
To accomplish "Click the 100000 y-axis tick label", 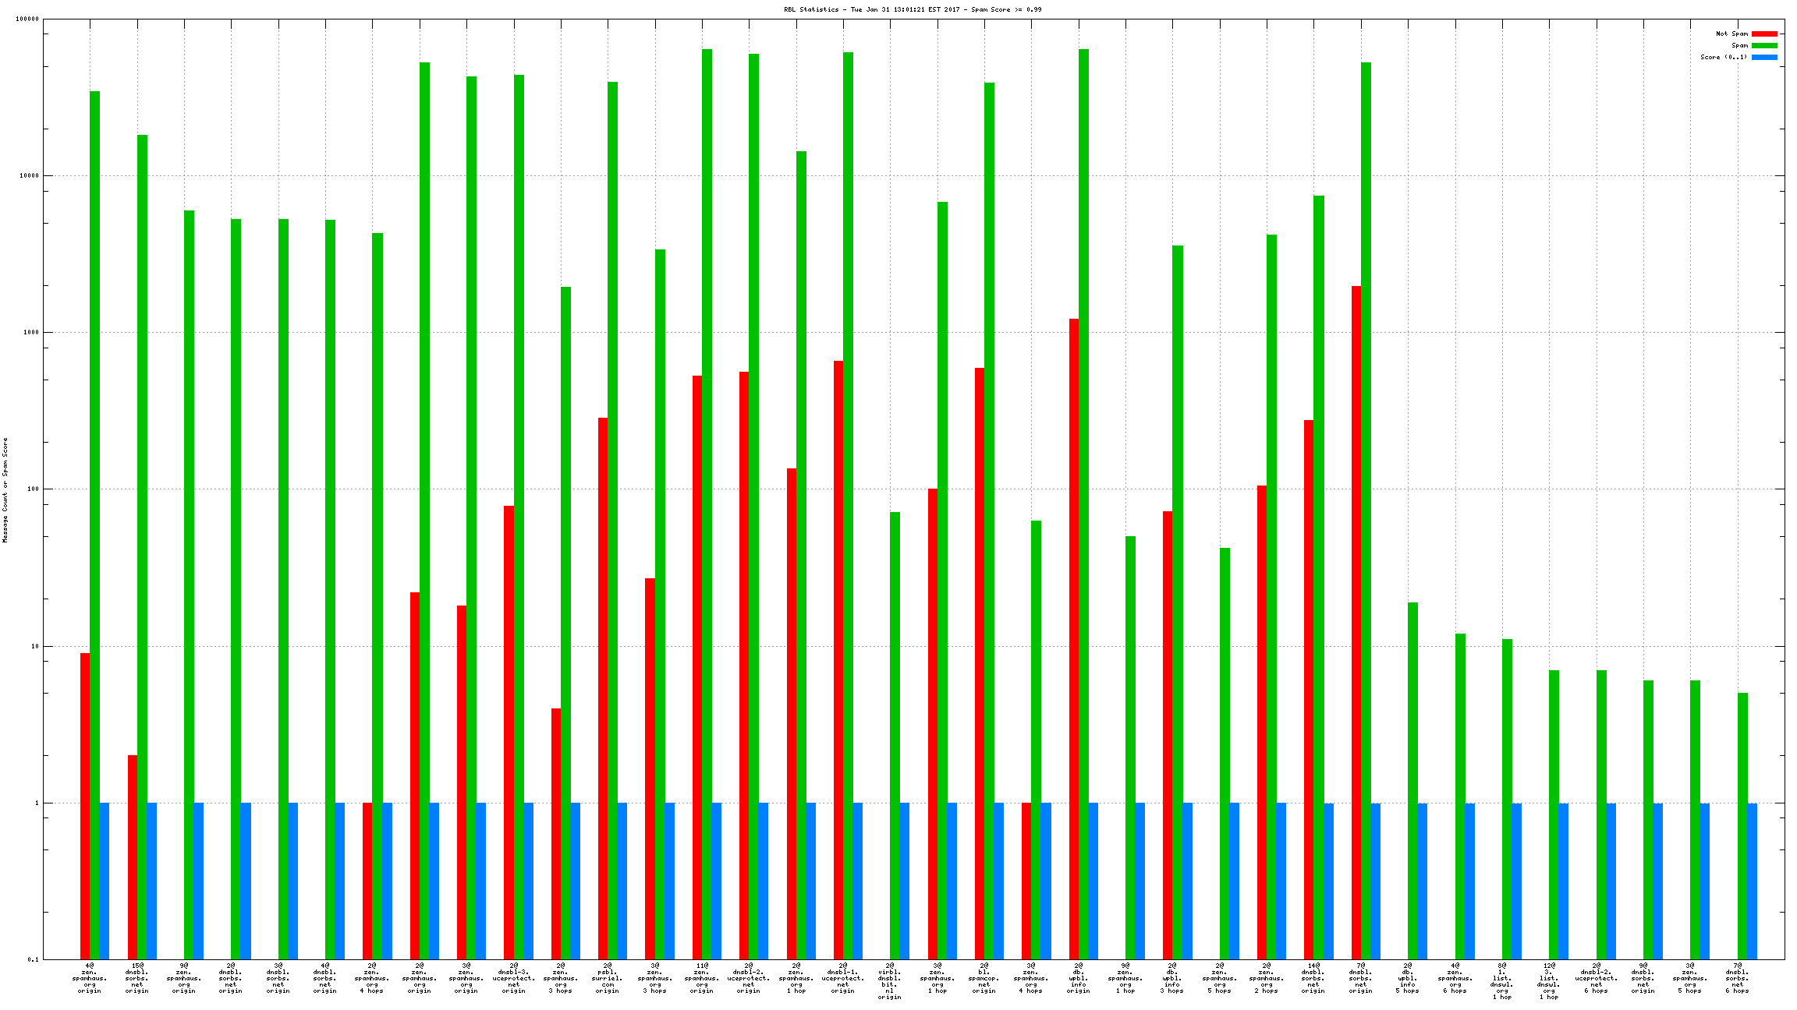I will pos(27,19).
